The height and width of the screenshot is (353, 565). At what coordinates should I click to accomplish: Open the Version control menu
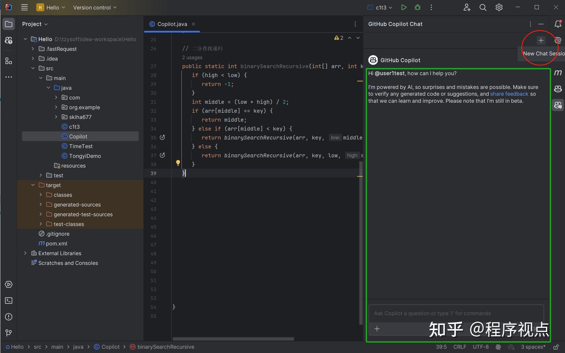coord(94,7)
